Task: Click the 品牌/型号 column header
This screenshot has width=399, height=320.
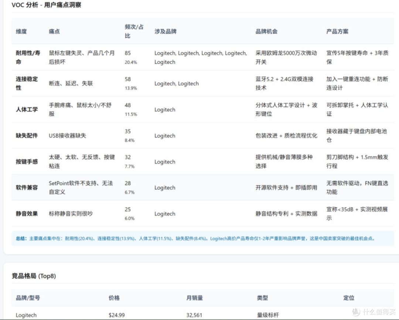Action: [x=28, y=298]
